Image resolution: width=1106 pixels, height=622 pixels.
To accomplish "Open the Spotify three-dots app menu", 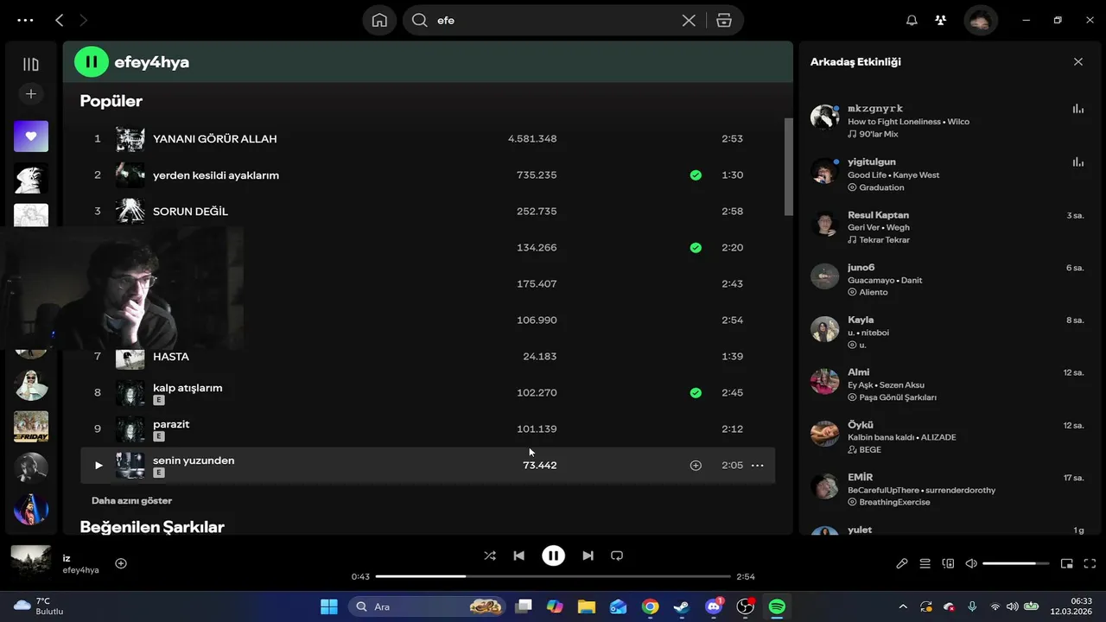I will pyautogui.click(x=25, y=20).
